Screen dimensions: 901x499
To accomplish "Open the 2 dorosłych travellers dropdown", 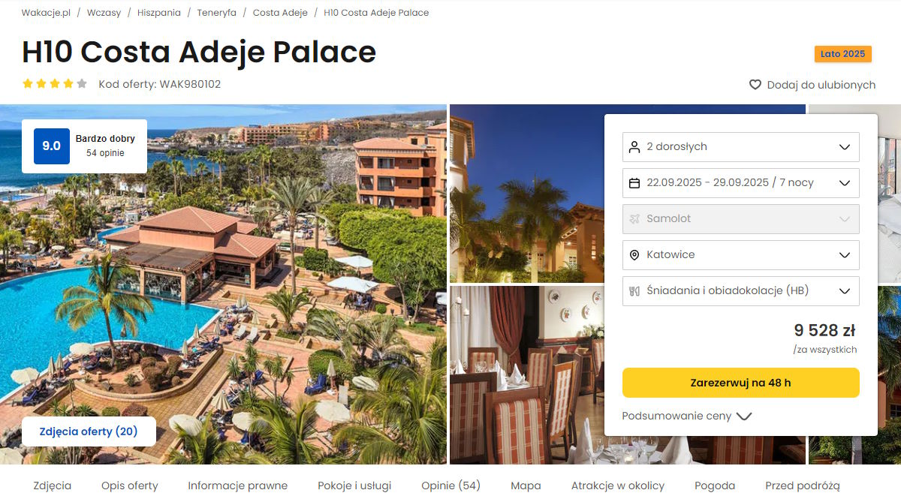I will point(741,147).
